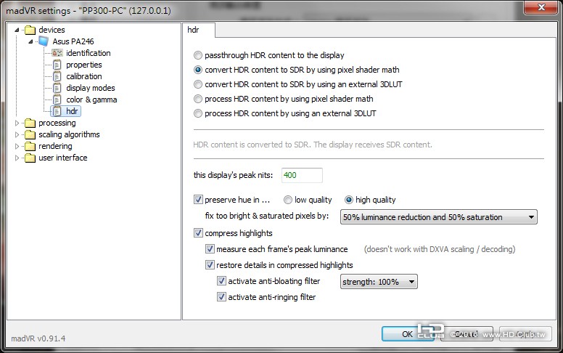Click the user interface folder icon

pos(30,158)
